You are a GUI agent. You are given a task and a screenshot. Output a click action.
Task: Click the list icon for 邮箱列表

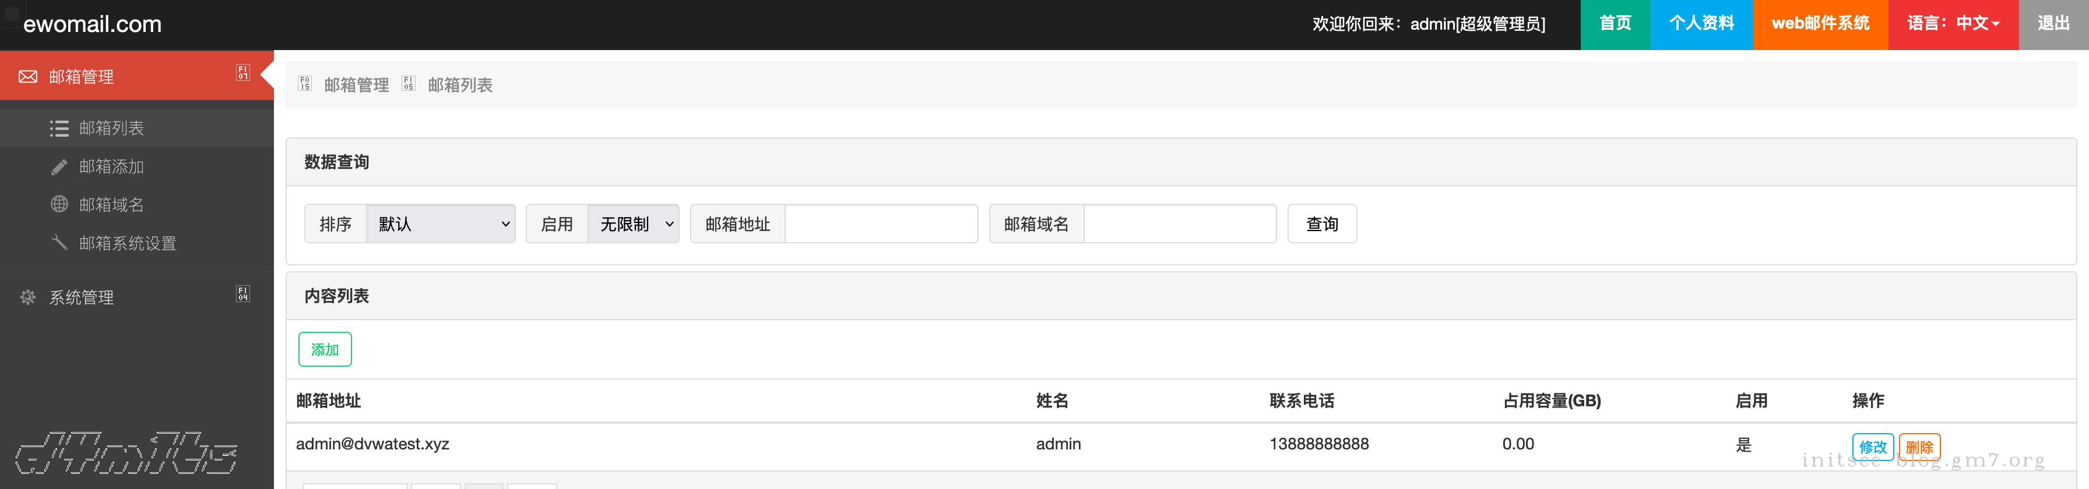click(x=59, y=129)
